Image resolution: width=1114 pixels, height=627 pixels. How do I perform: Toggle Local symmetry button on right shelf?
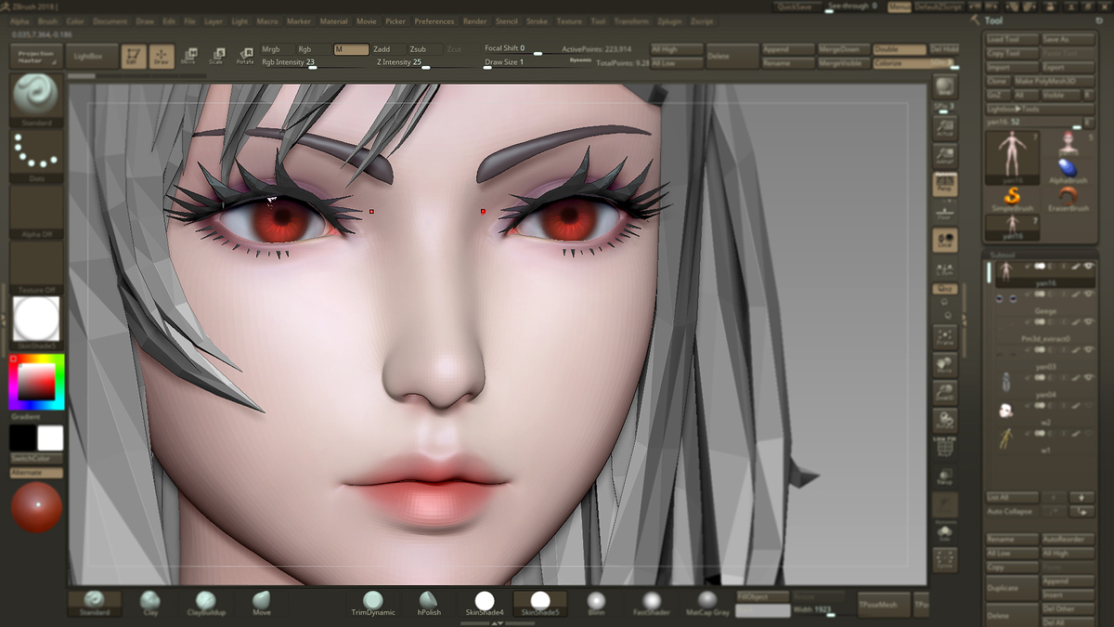click(945, 241)
